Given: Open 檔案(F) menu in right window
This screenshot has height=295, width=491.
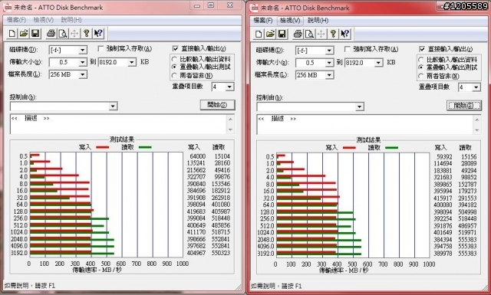Looking at the screenshot, I should [263, 21].
